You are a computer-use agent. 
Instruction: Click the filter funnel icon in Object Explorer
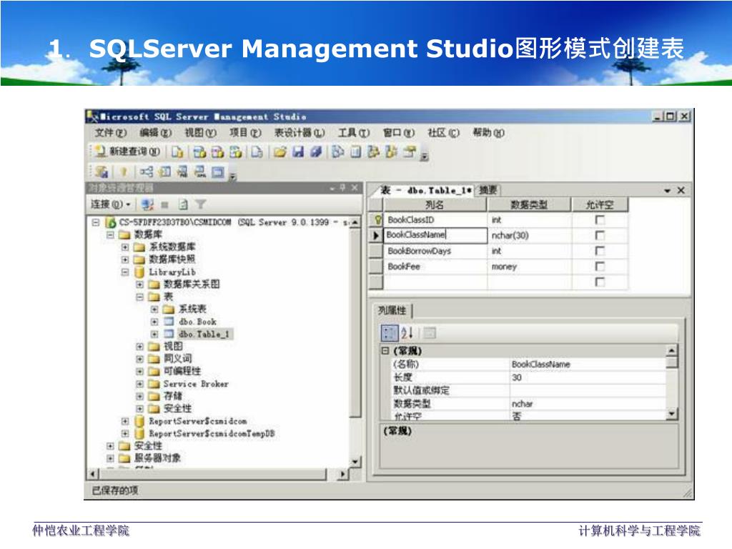click(x=200, y=204)
